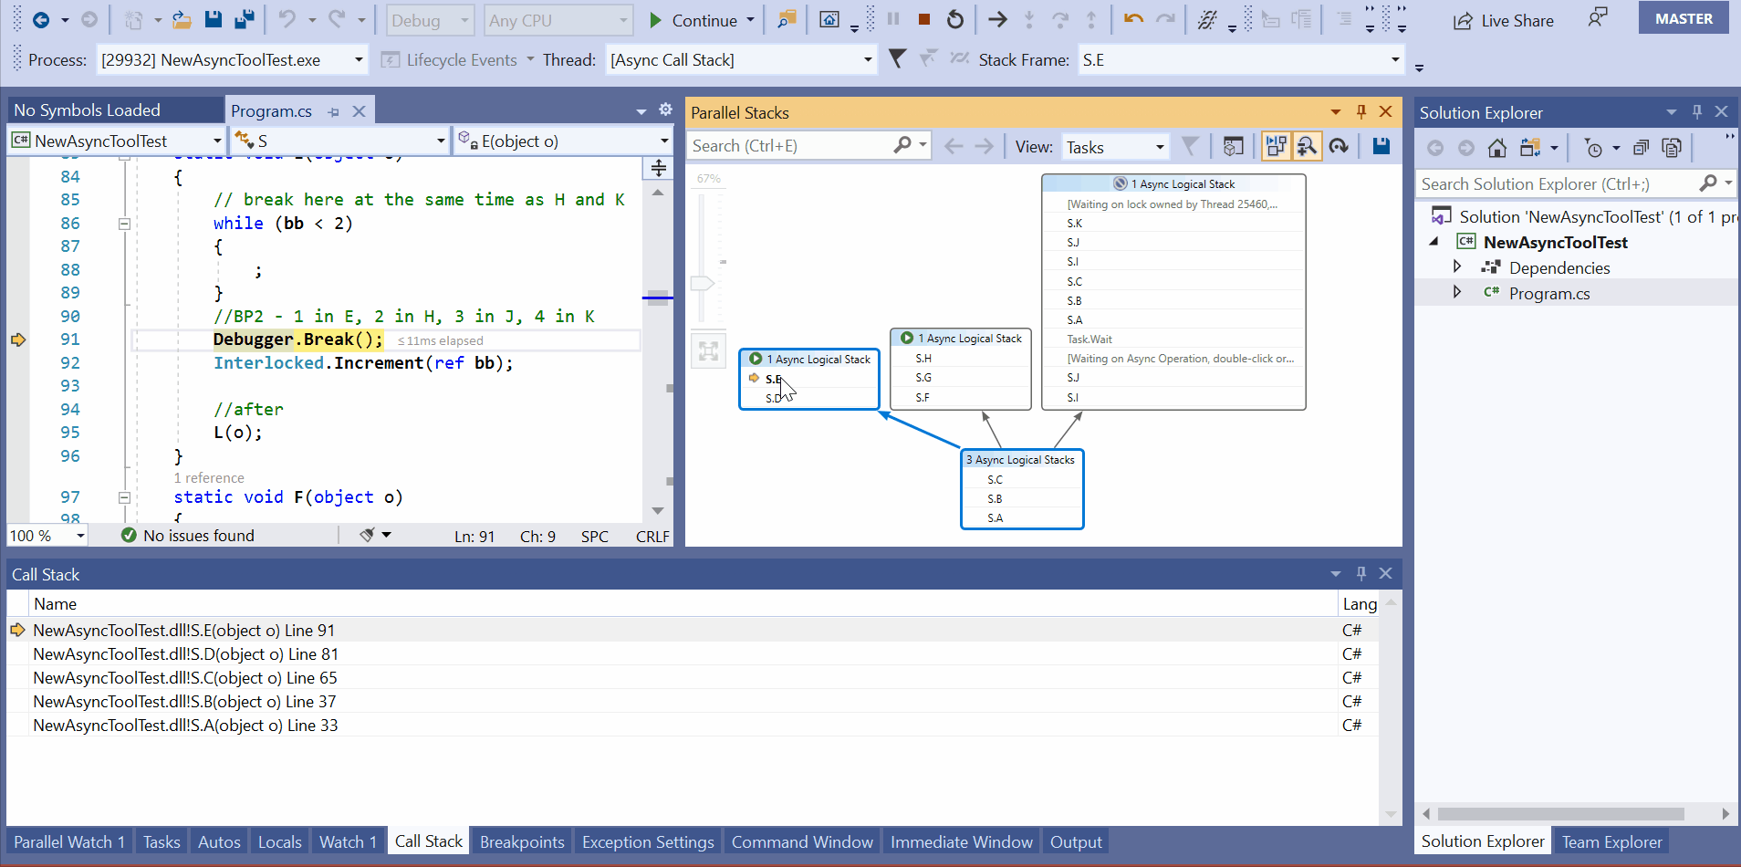Adjust the 67% zoom slider in Parallel Stacks
Image resolution: width=1741 pixels, height=867 pixels.
[703, 283]
